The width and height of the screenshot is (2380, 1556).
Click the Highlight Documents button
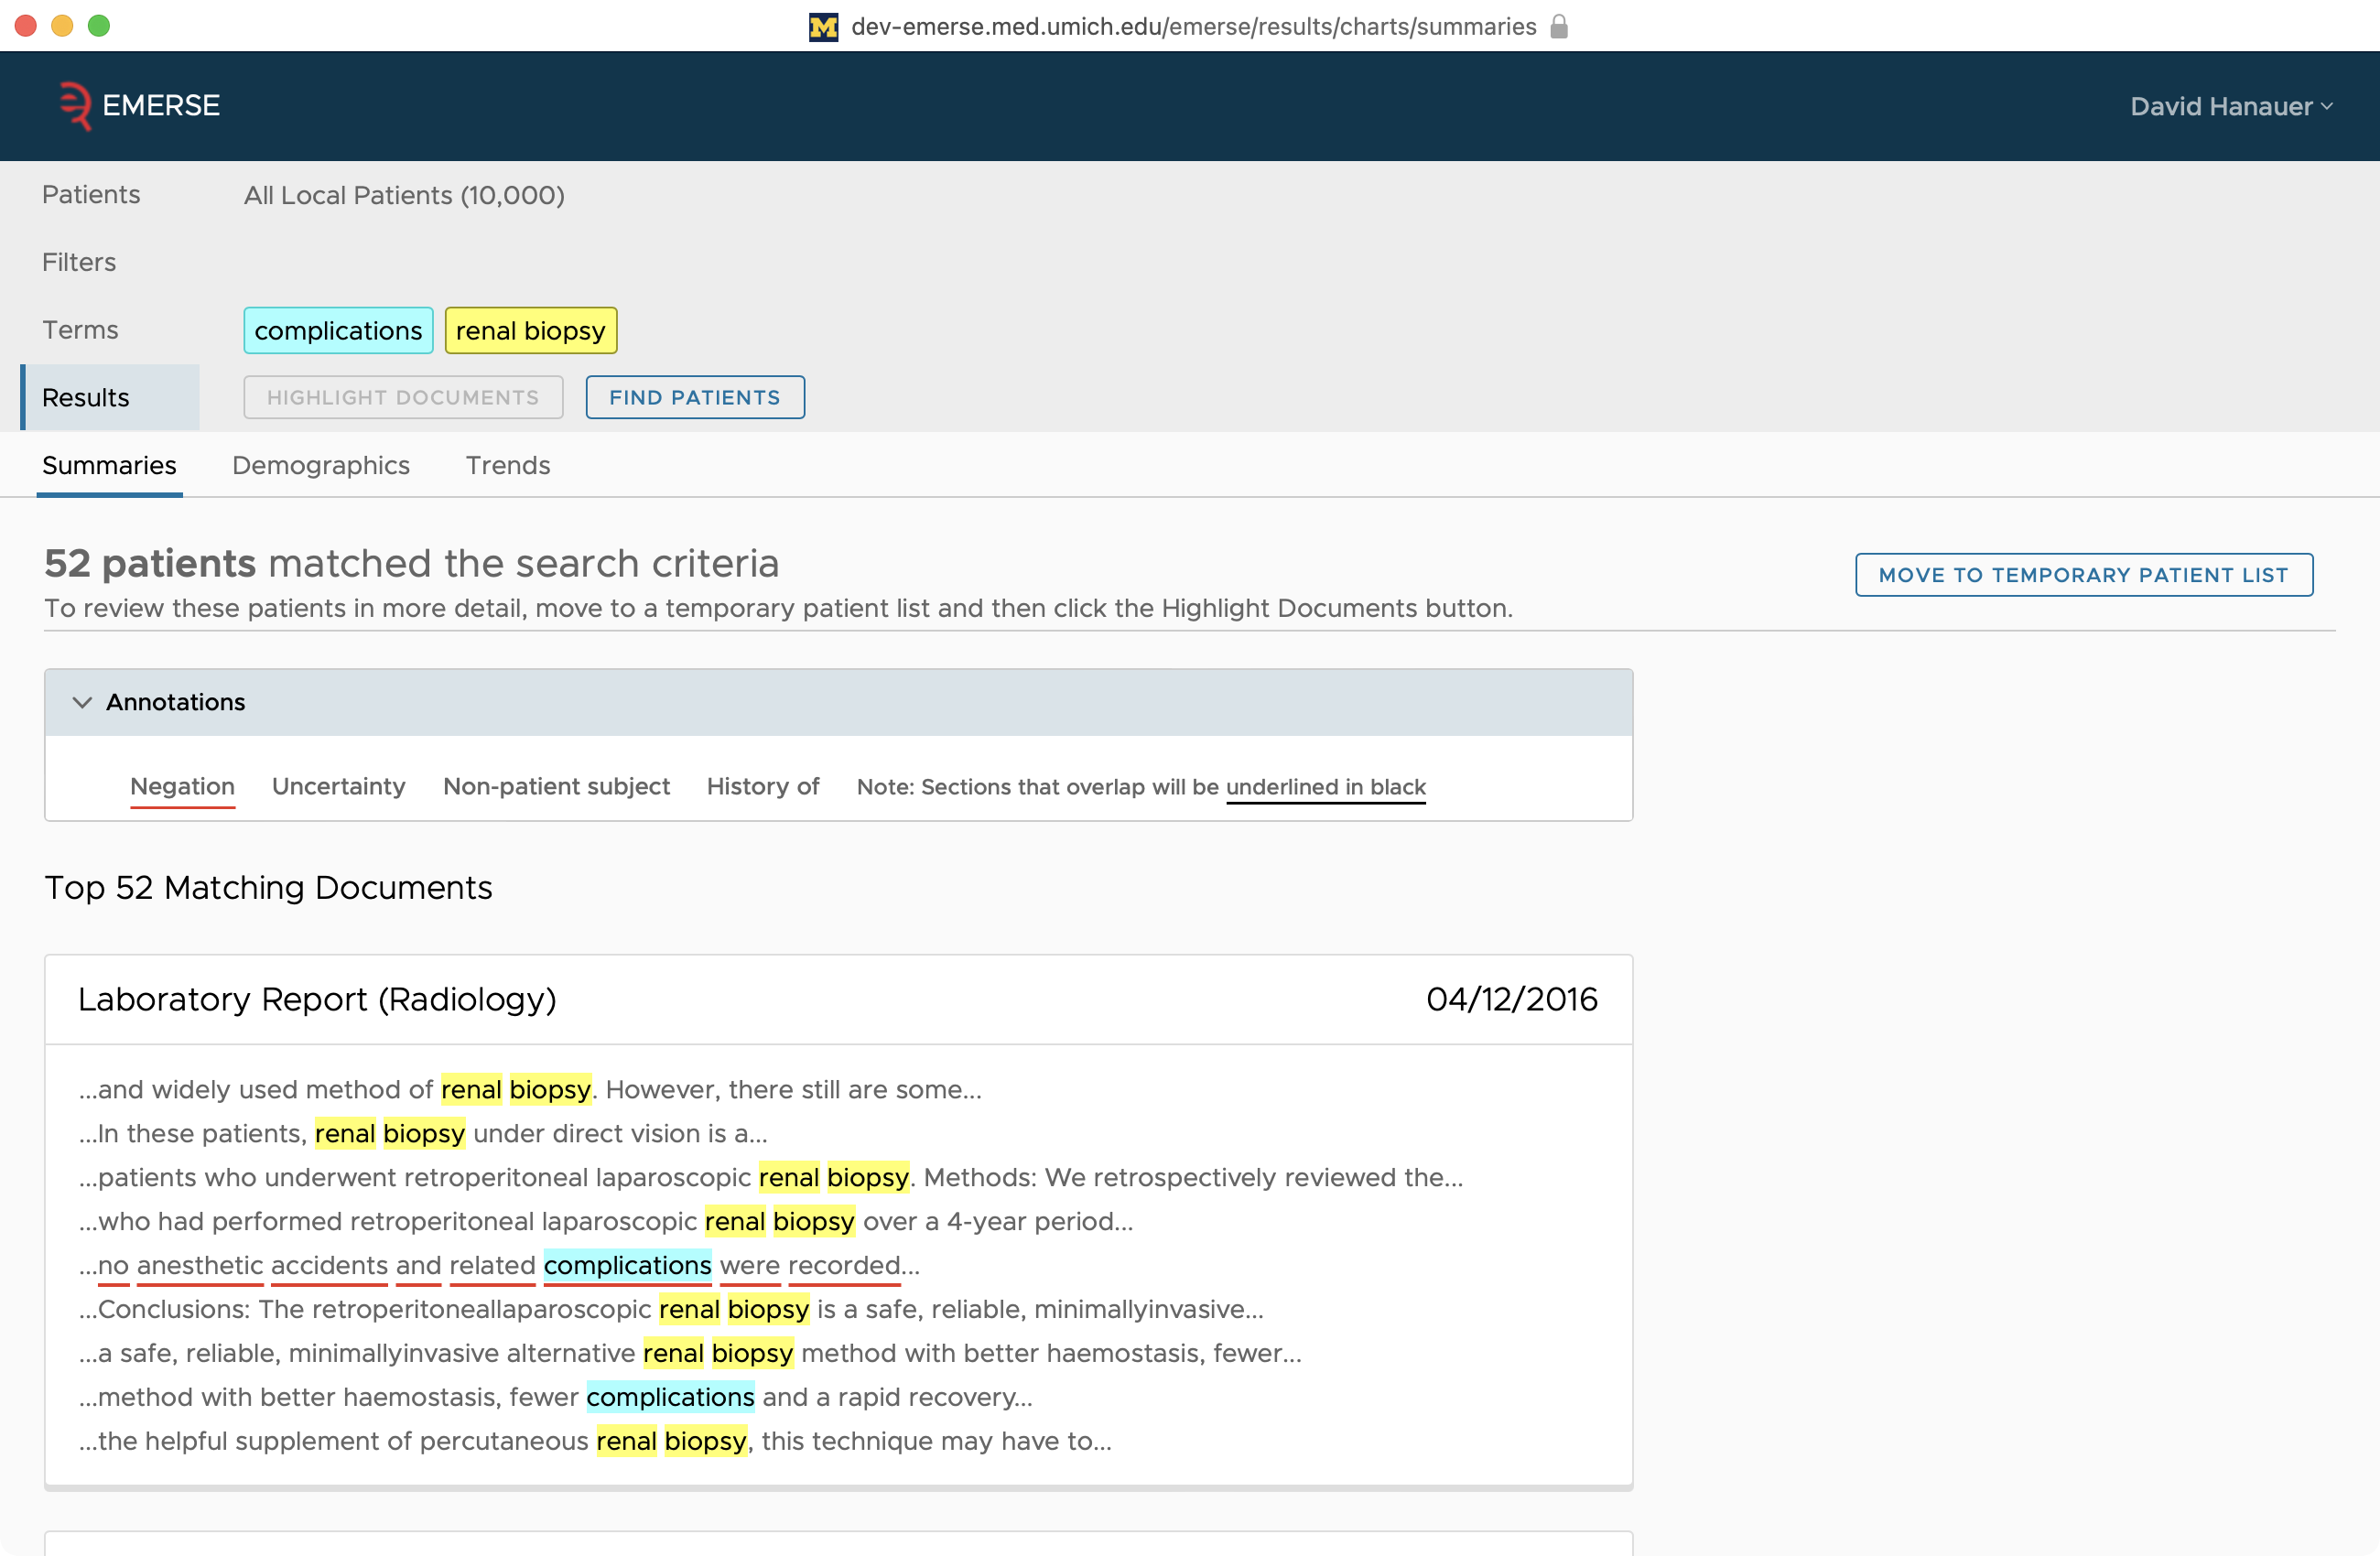tap(403, 397)
